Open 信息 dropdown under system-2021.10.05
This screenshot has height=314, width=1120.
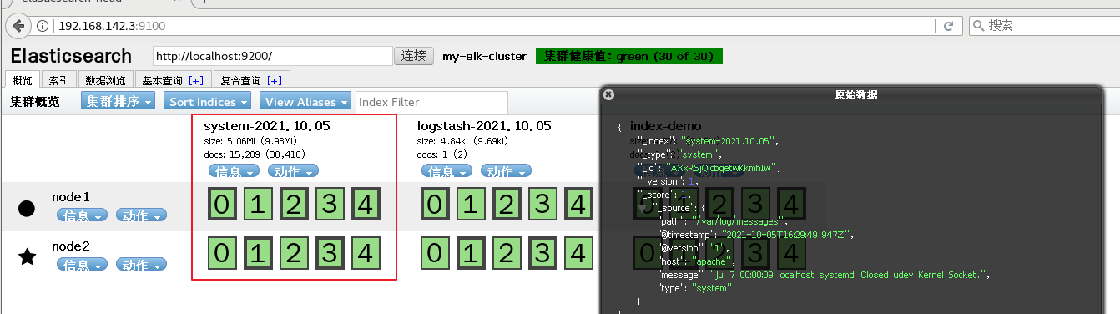click(x=235, y=172)
